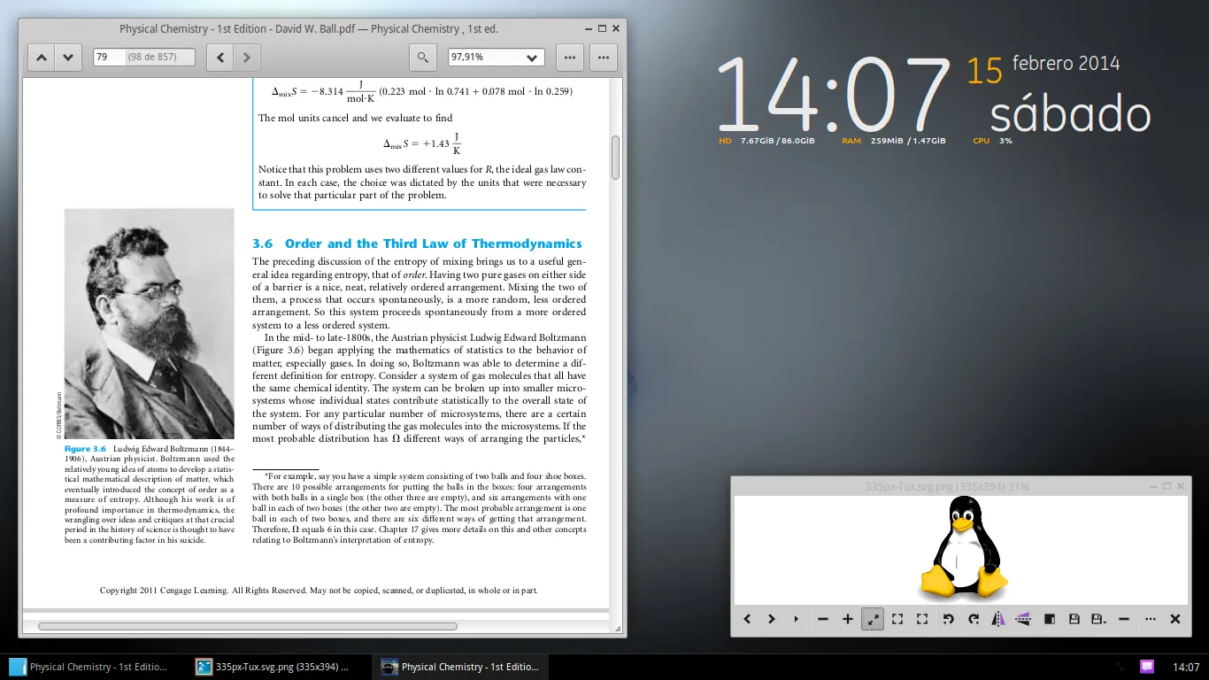1209x680 pixels.
Task: Toggle the highlighted fit-to-window arrows button
Action: [873, 619]
